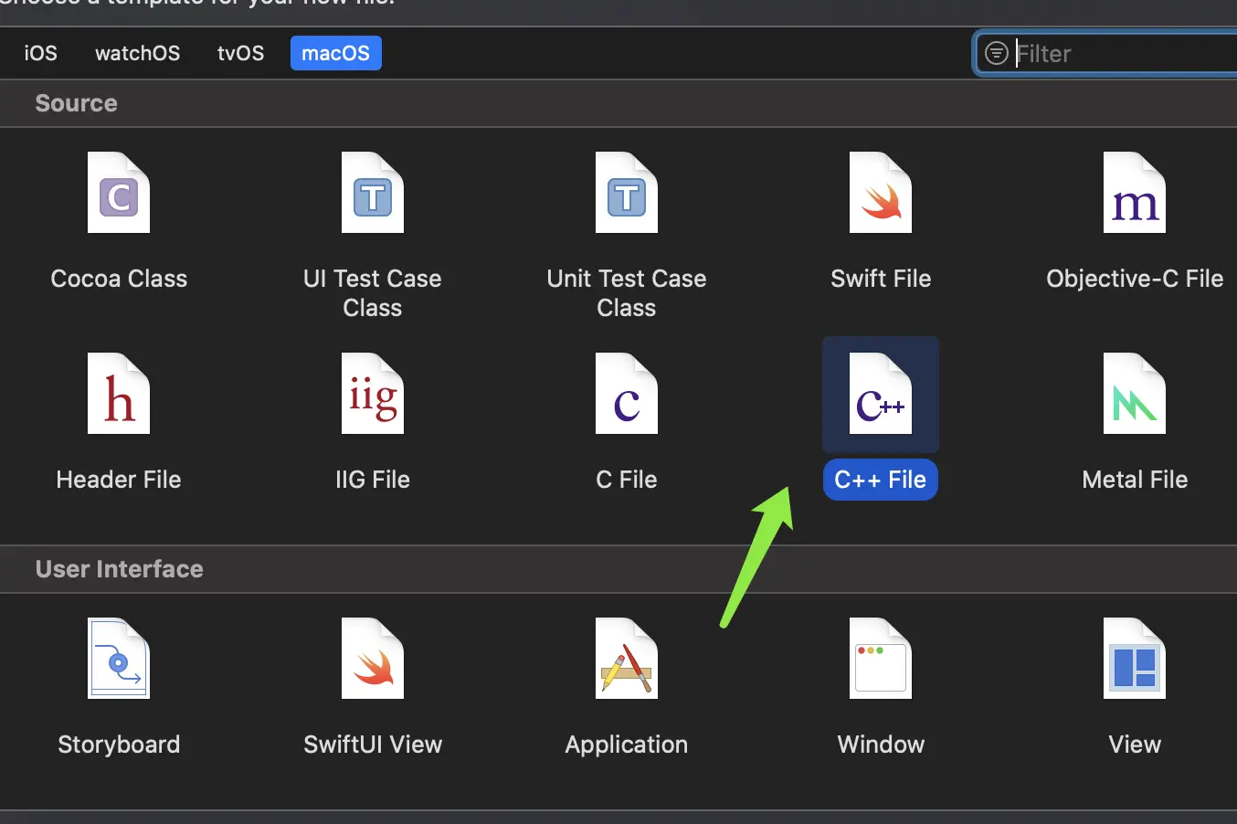Select the macOS platform tab

(336, 53)
